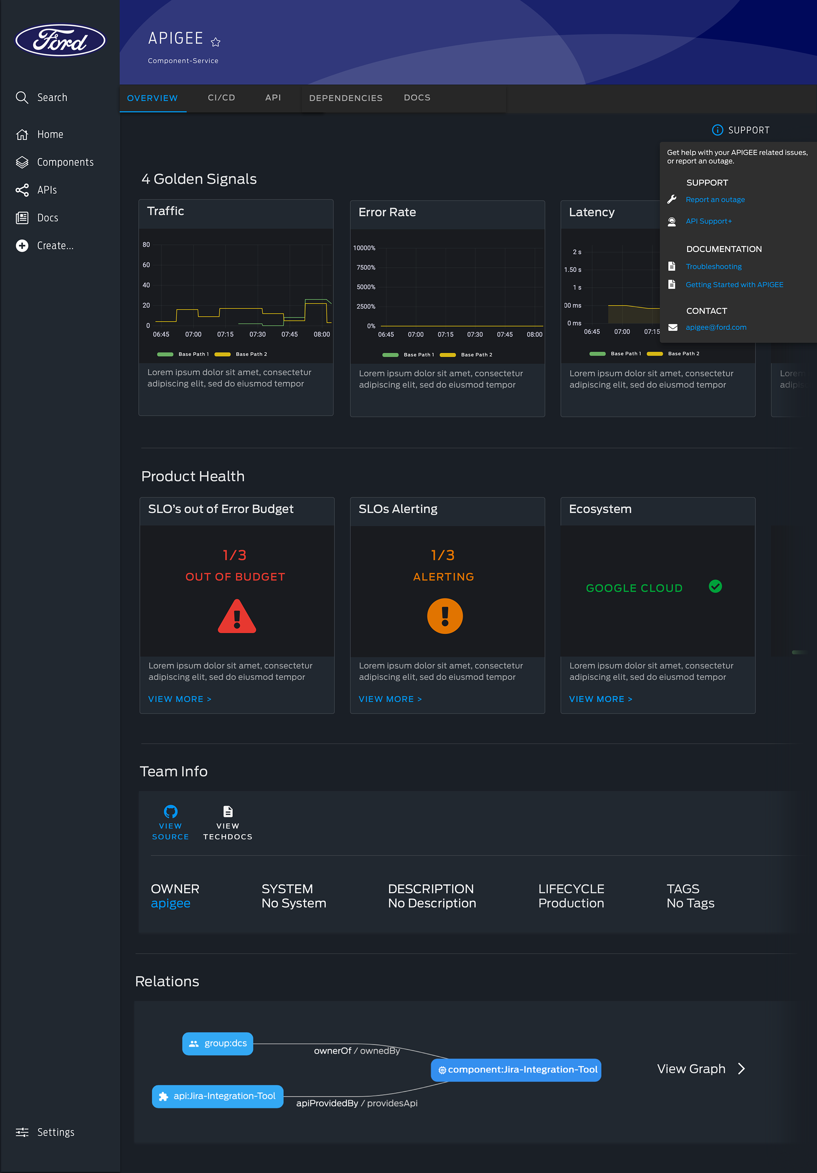Click the api:Jira-Integration-Tool relation node
Viewport: 817px width, 1173px height.
(217, 1096)
